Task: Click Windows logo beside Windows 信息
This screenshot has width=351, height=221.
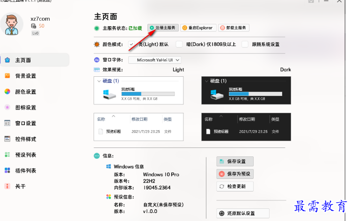Action: [109, 166]
